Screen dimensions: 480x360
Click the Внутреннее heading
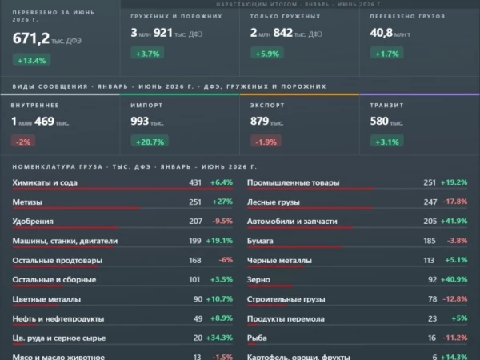click(35, 106)
